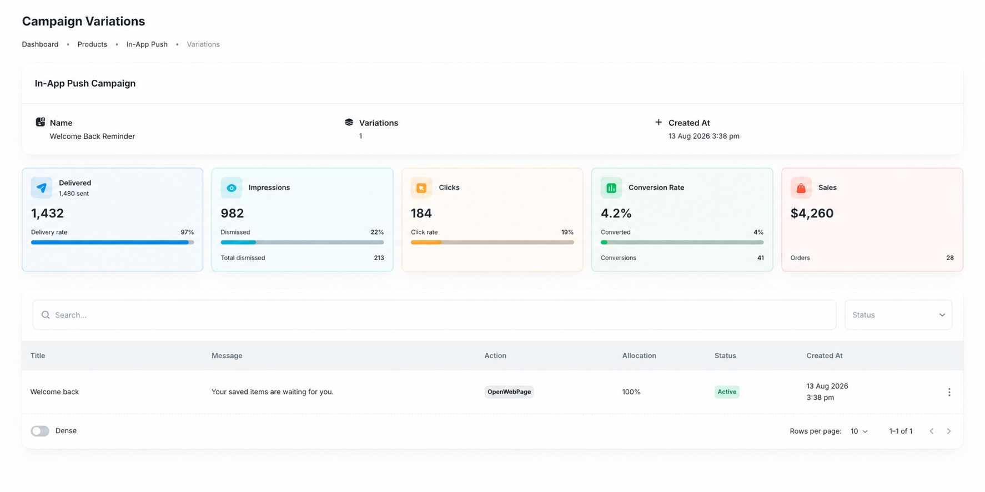Click the 1–1 of 1 pagination text
Image resolution: width=985 pixels, height=492 pixels.
[x=901, y=431]
